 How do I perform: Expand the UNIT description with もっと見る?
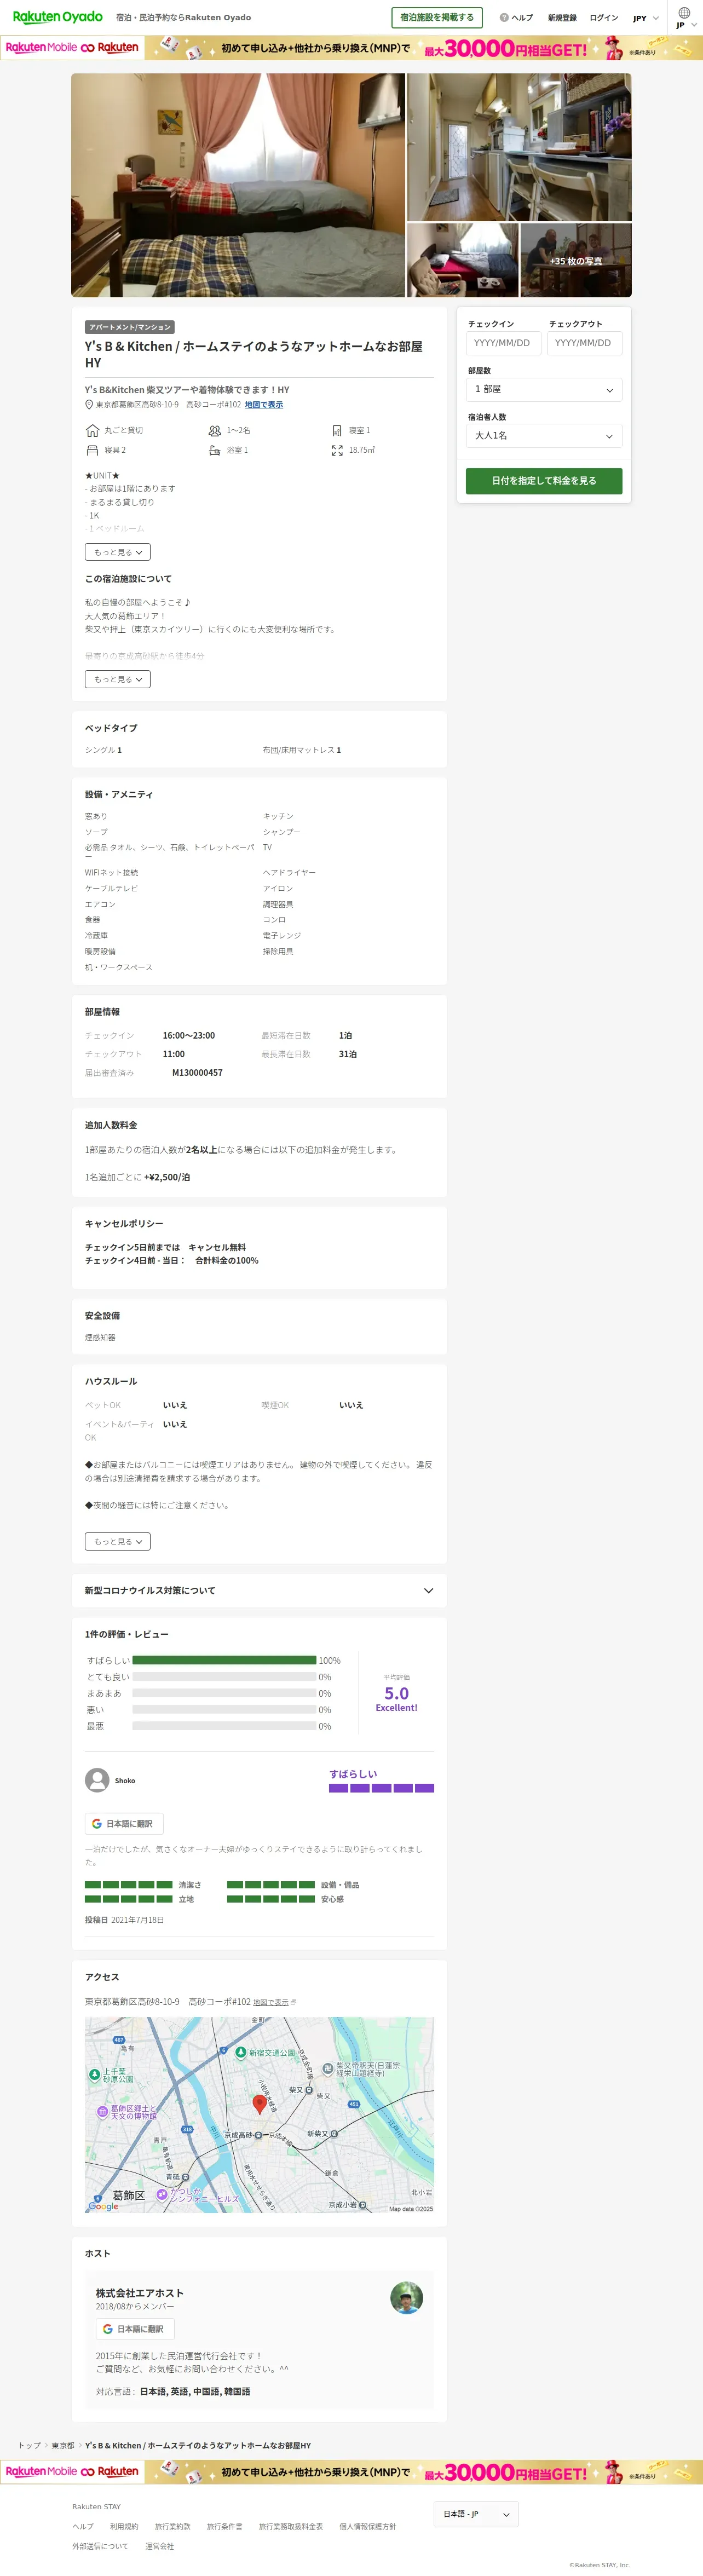(118, 552)
